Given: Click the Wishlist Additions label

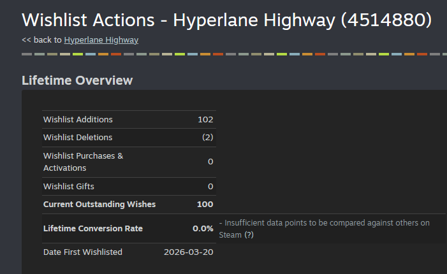Looking at the screenshot, I should coord(78,120).
